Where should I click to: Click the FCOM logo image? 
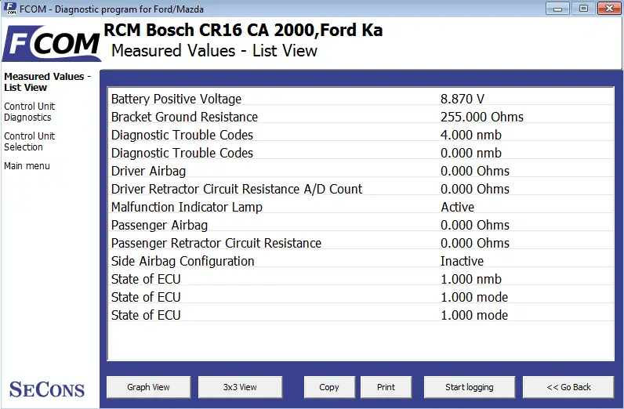tap(51, 43)
